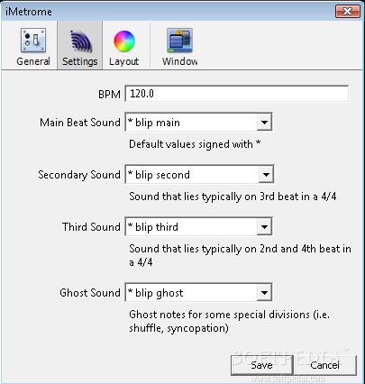365x384 pixels.
Task: Click the Main Beat Sound label
Action: [x=80, y=123]
